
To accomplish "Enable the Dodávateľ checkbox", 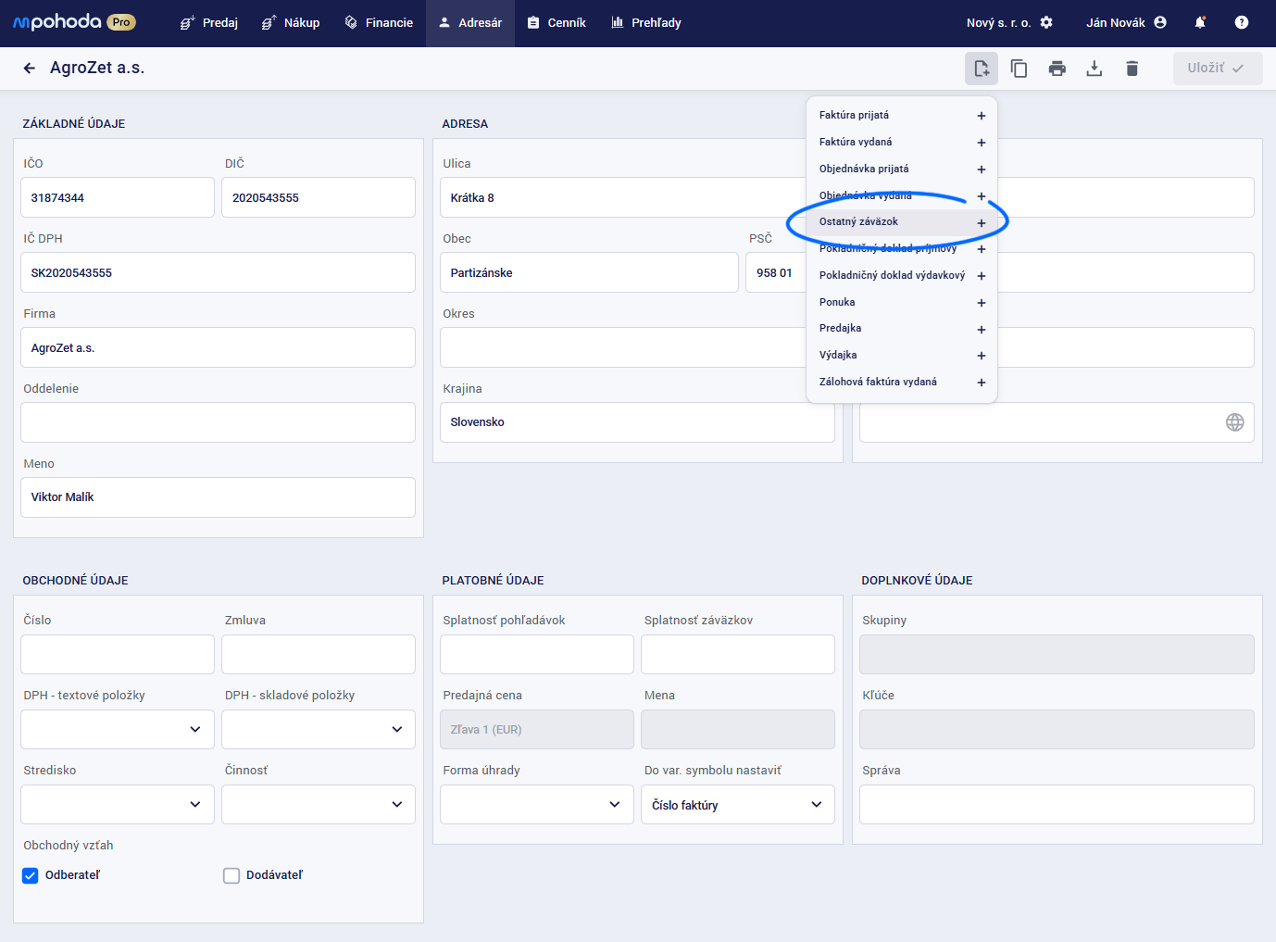I will pyautogui.click(x=231, y=875).
